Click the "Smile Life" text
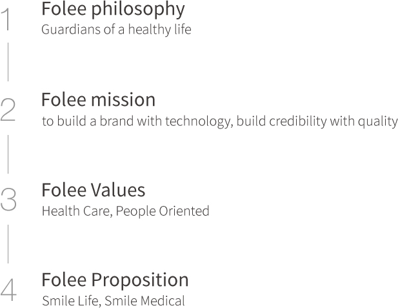 70,301
